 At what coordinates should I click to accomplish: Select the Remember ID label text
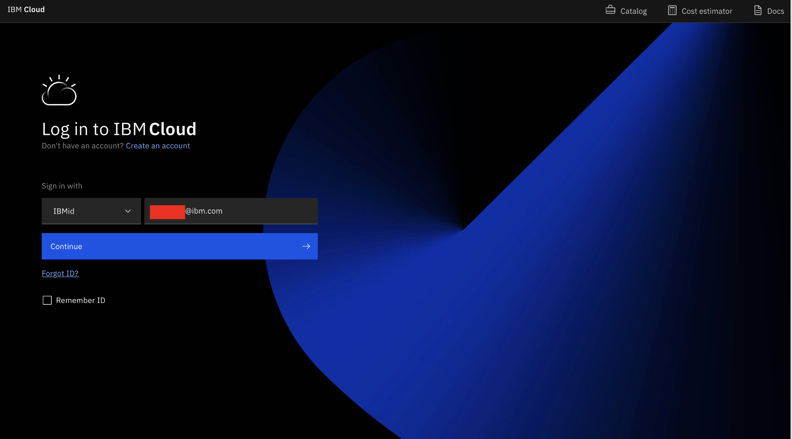pyautogui.click(x=81, y=300)
